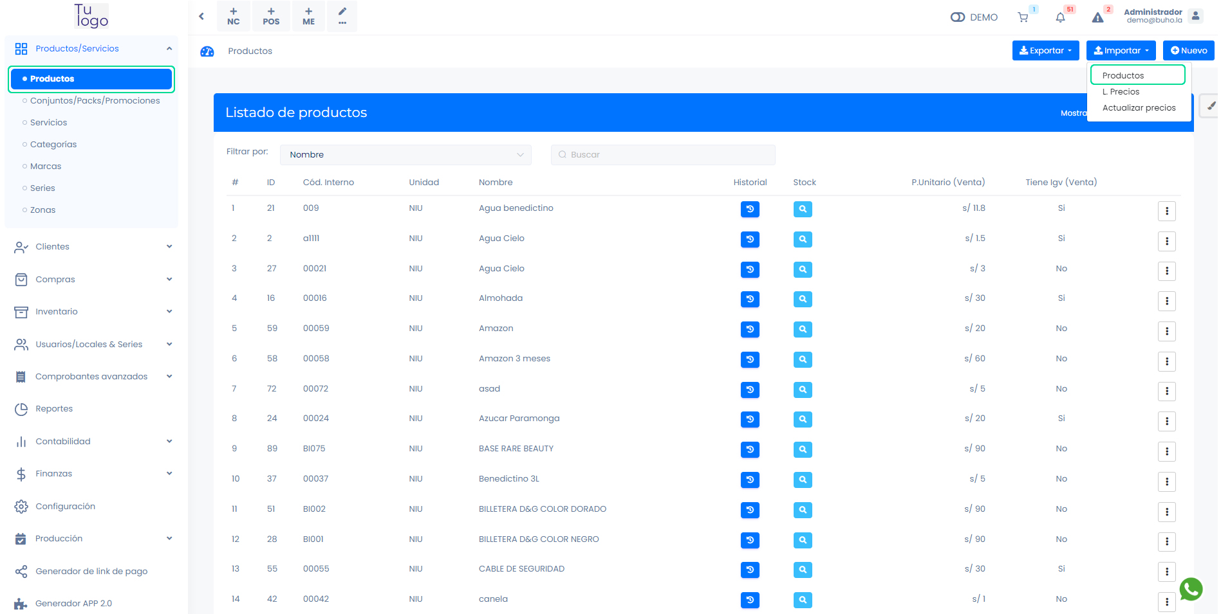Open the Nombre filter dropdown
1221x614 pixels.
405,155
